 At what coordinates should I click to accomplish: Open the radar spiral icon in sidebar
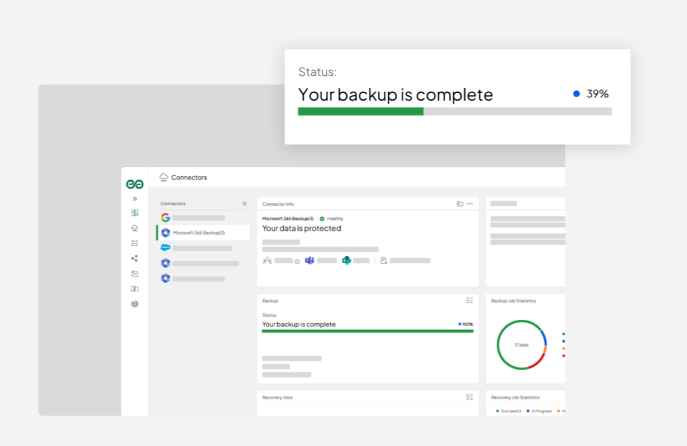click(x=135, y=304)
